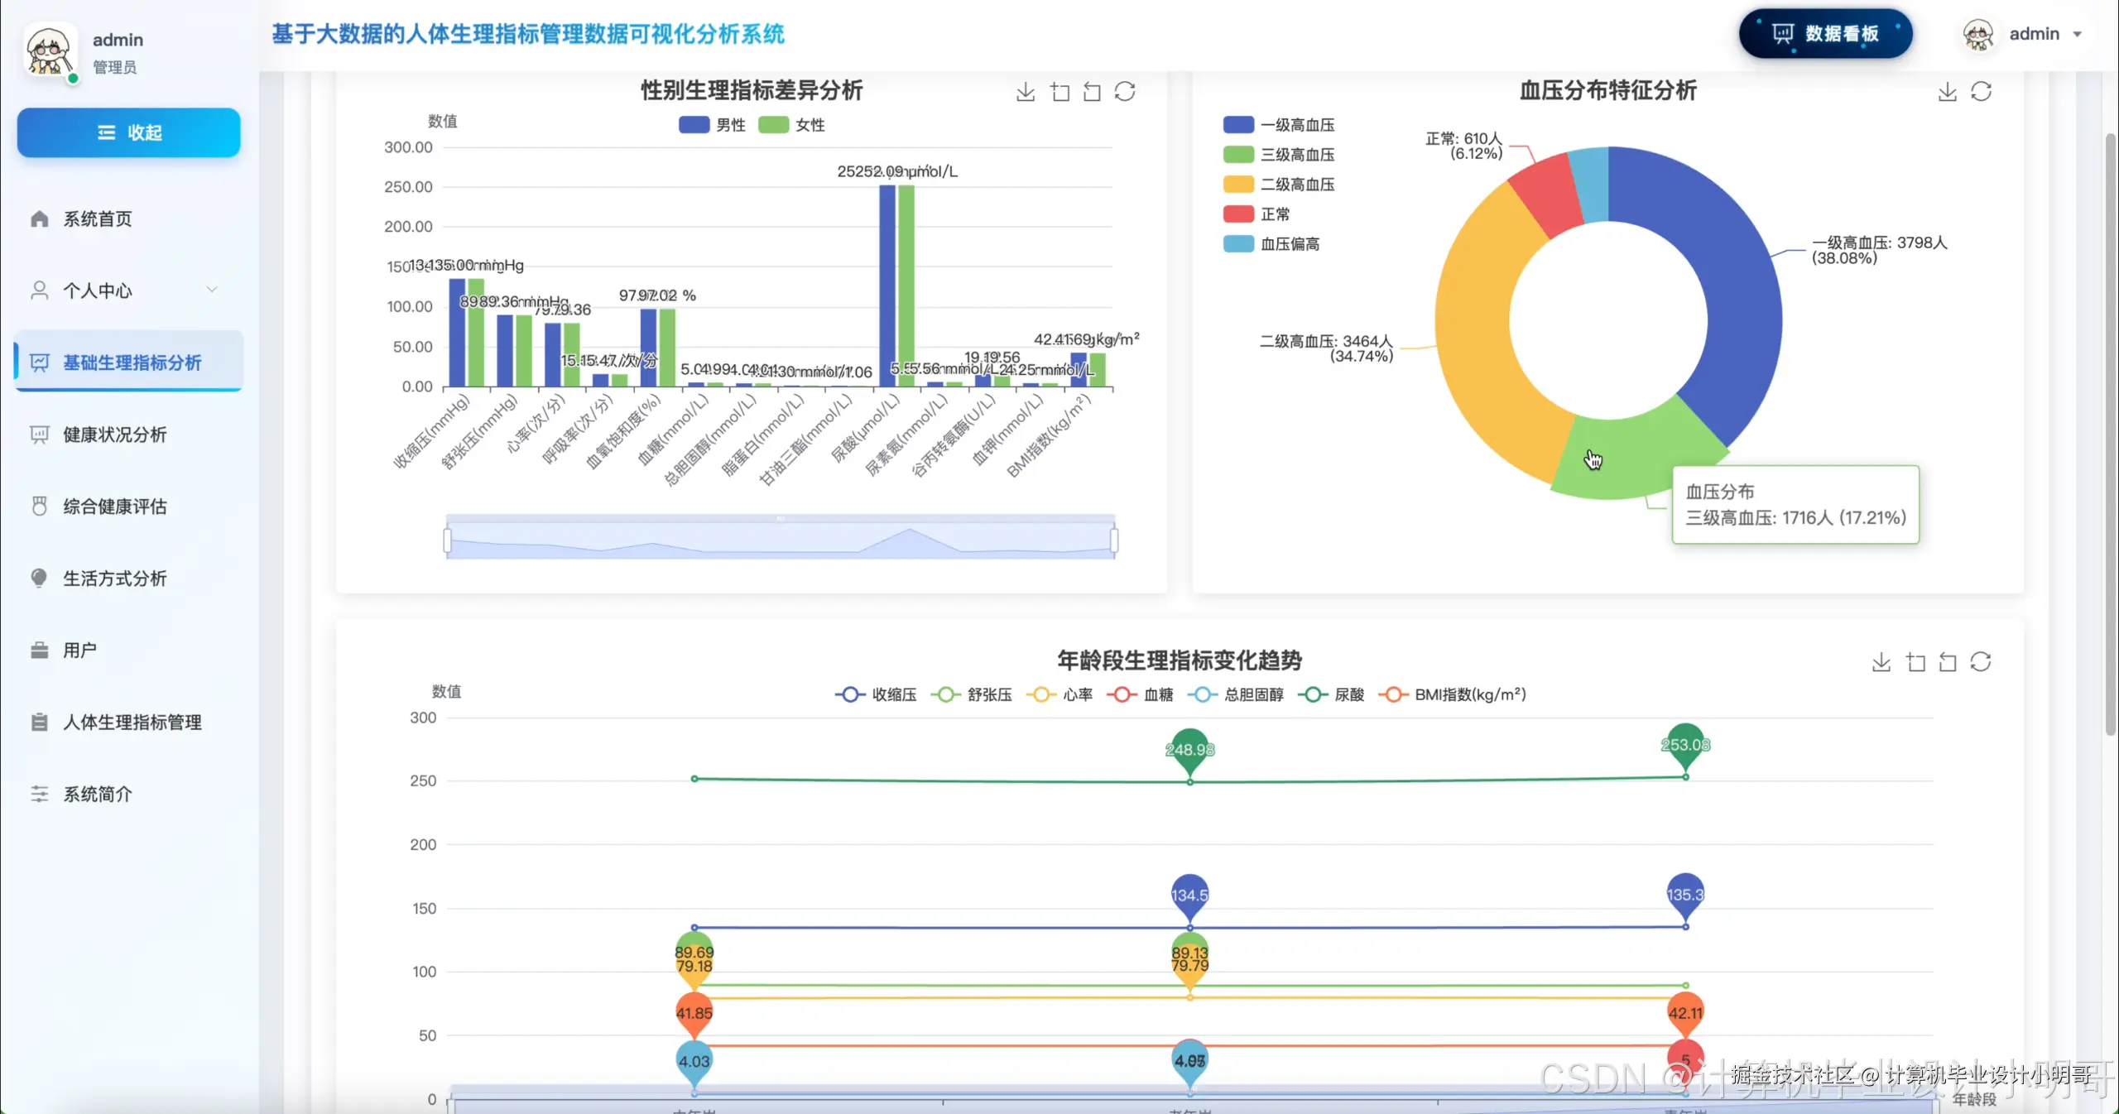Restore the age group trend chart
Screen dimensions: 2119x1114
pos(1981,662)
